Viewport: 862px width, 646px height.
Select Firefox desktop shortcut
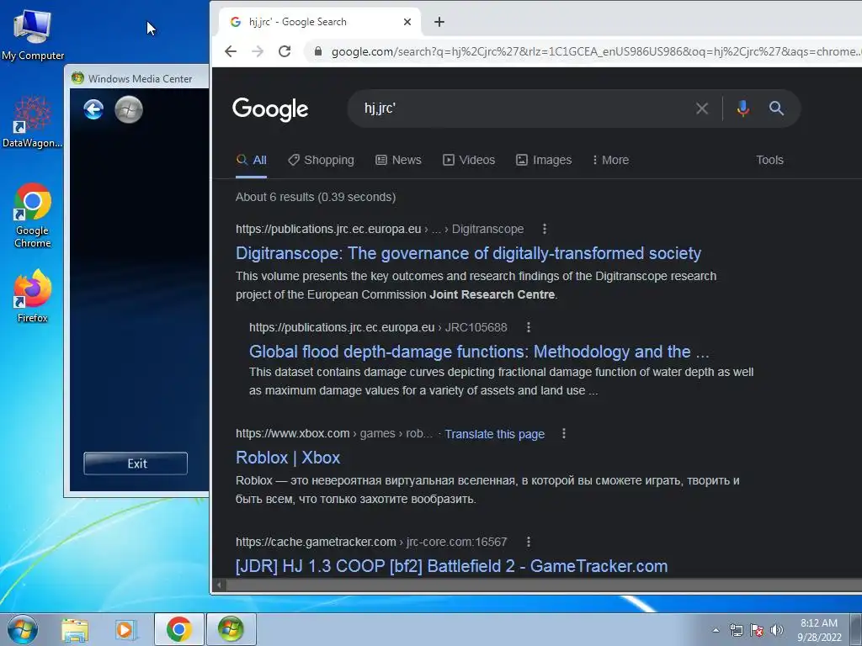point(33,296)
